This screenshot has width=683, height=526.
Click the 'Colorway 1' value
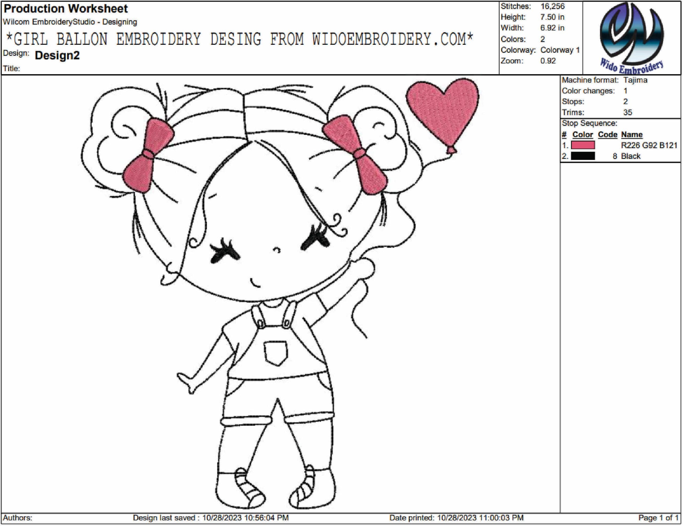pyautogui.click(x=560, y=50)
